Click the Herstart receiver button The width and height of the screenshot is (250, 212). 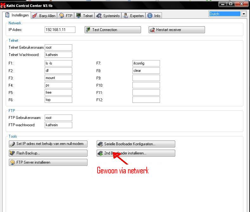(177, 30)
